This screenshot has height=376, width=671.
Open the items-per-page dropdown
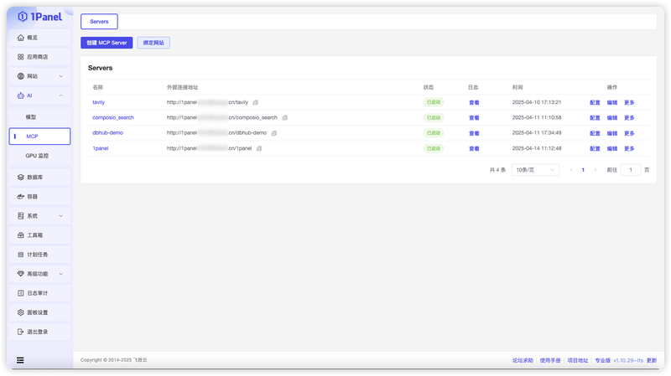pos(535,170)
